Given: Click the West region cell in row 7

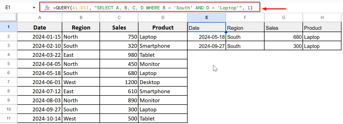Looking at the screenshot, I should pos(81,82).
